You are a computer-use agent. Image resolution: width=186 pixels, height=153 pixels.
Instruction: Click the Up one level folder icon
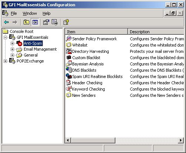(26, 22)
